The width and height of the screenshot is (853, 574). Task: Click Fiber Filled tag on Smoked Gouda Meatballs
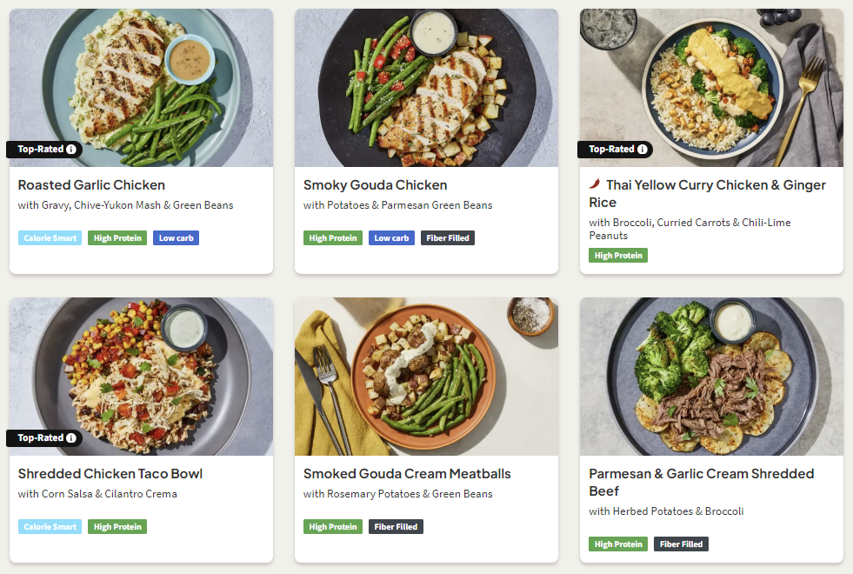pyautogui.click(x=396, y=527)
